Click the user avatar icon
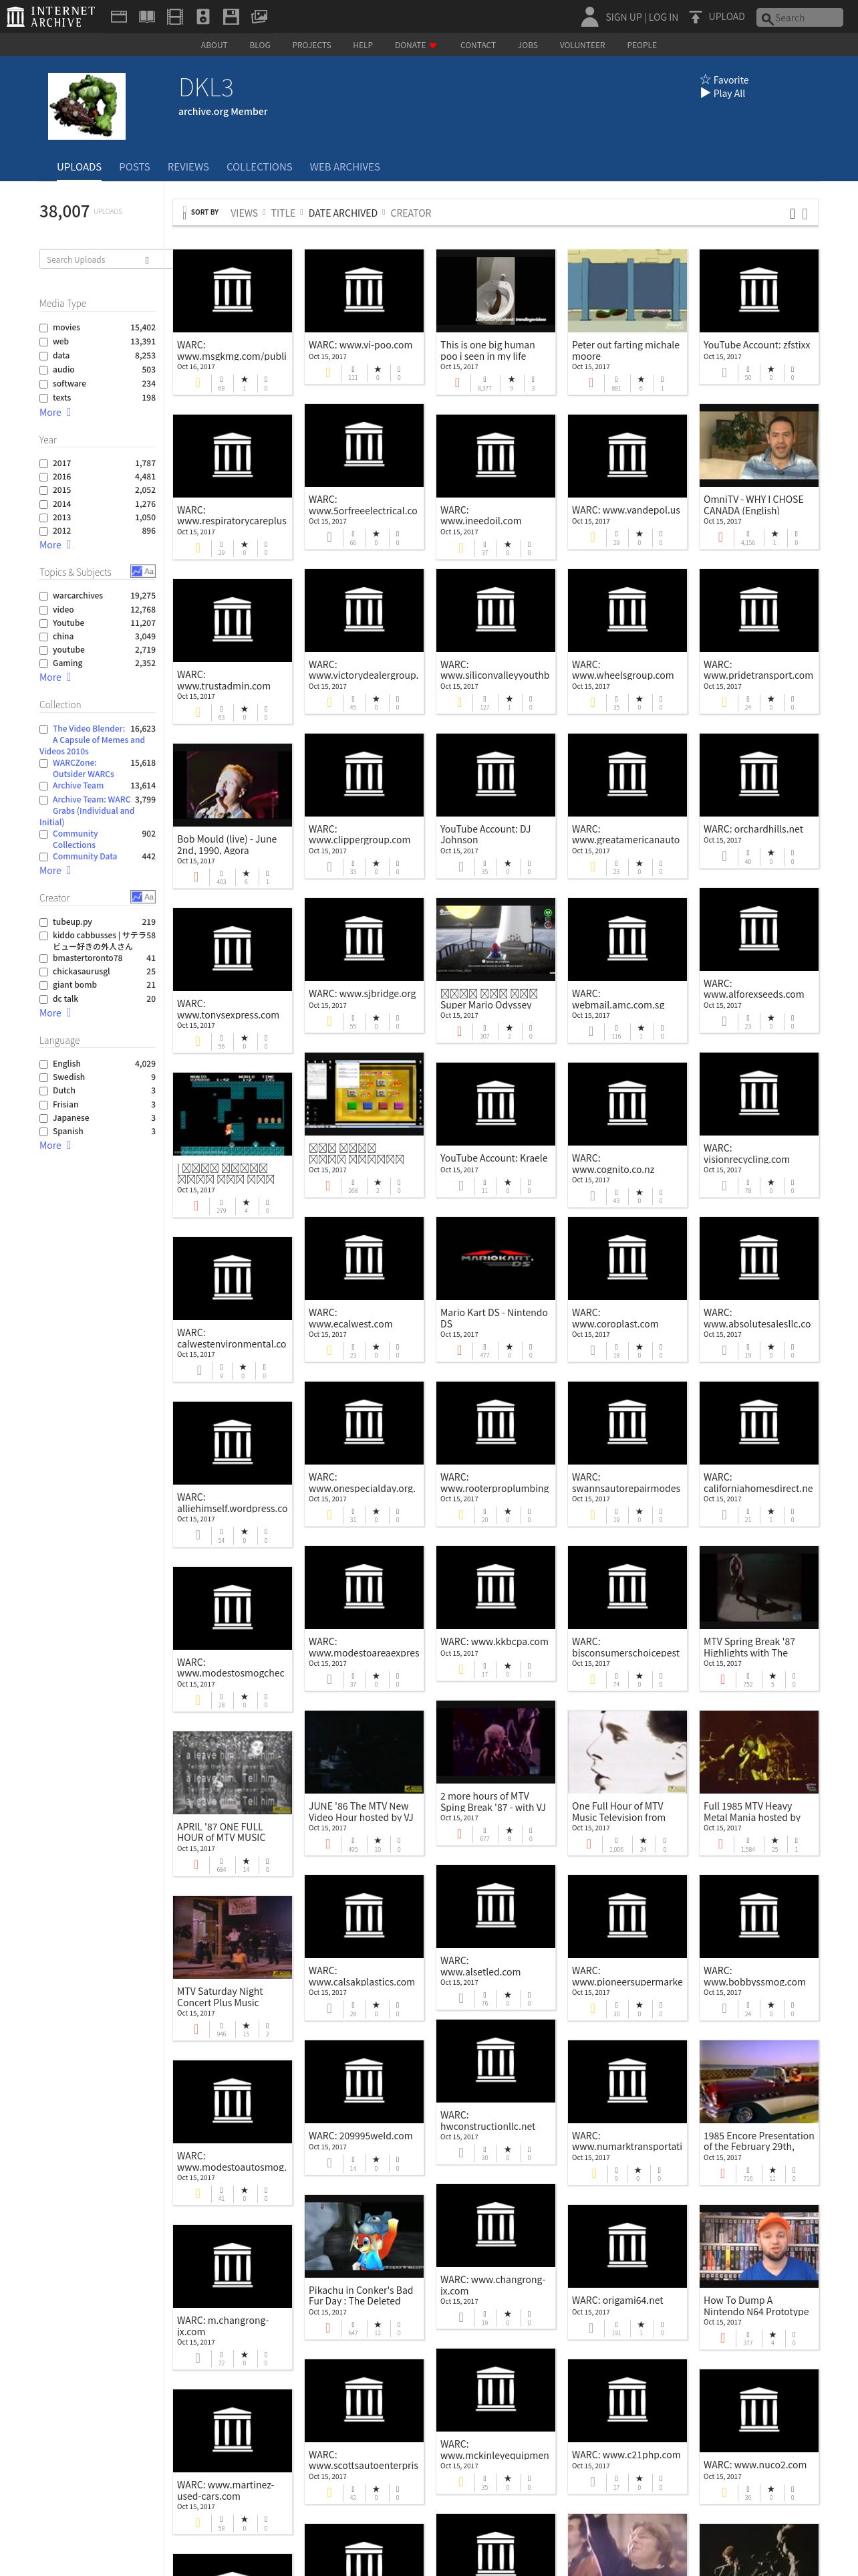Screen dimensions: 858x2576 589,16
